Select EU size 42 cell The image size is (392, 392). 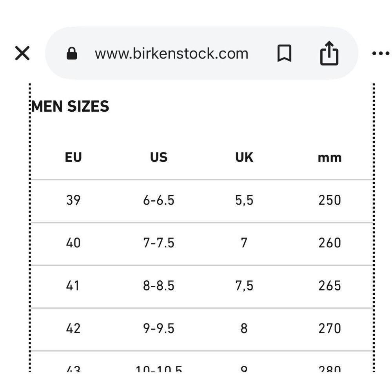[x=73, y=328]
